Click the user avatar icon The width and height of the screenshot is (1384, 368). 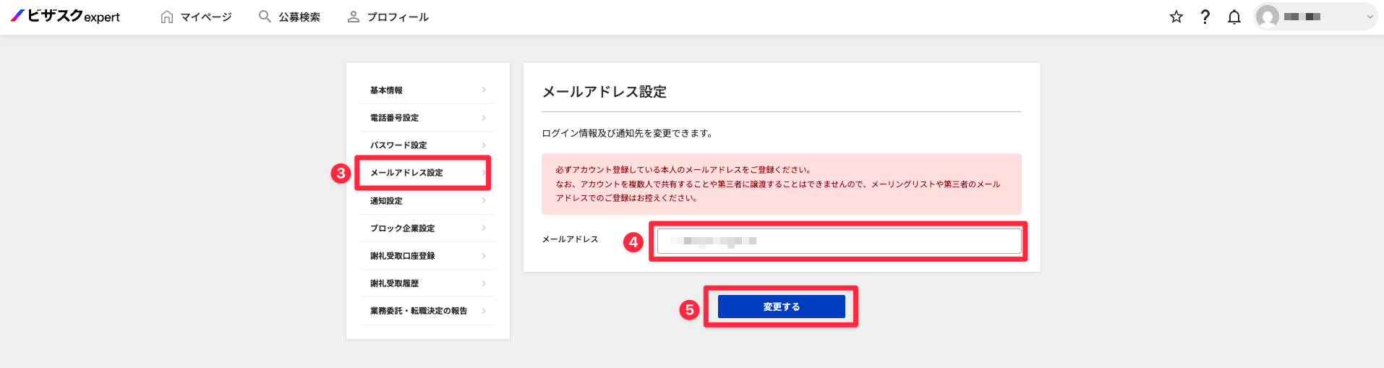[1267, 17]
